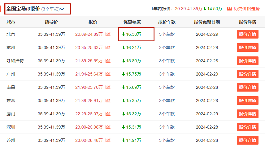Click 报价详情 button for 苏州
The width and height of the screenshot is (265, 148).
click(247, 140)
